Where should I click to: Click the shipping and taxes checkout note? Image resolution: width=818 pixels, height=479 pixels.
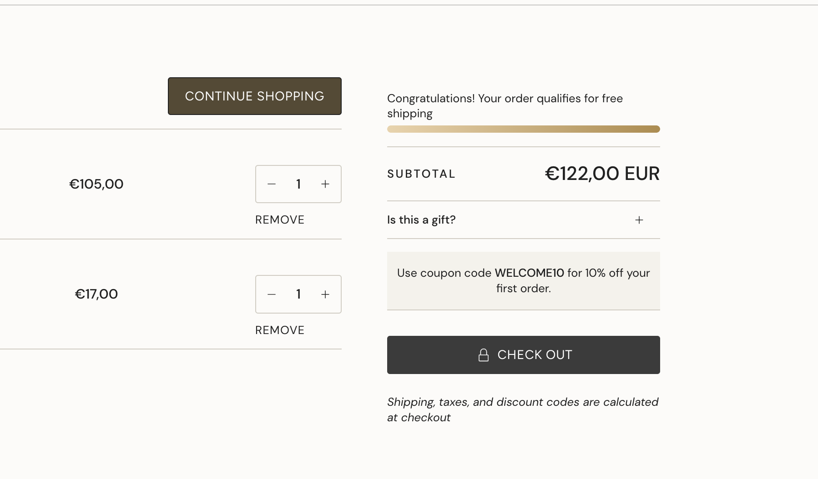click(523, 410)
